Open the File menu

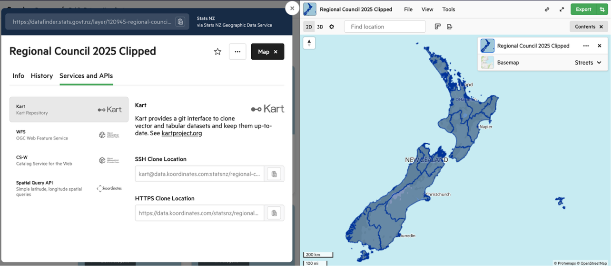tap(408, 9)
